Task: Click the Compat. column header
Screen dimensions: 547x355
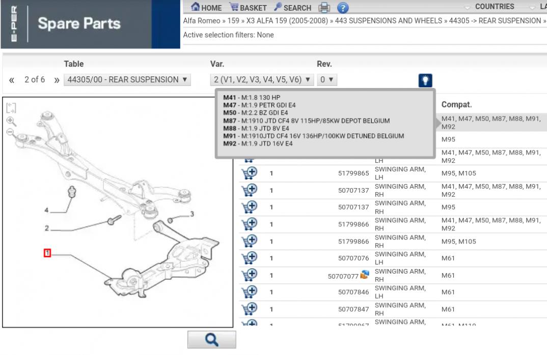Action: pyautogui.click(x=457, y=104)
